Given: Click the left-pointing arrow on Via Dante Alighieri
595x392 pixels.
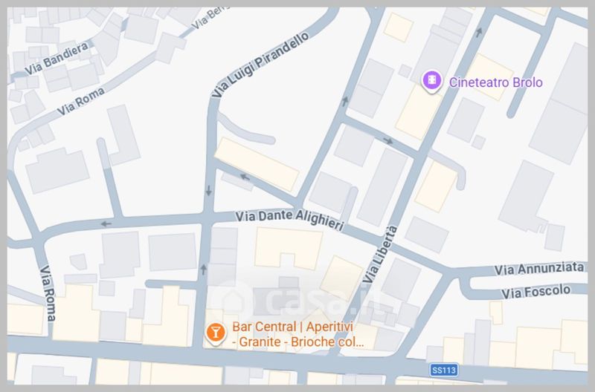Looking at the screenshot, I should (106, 223).
